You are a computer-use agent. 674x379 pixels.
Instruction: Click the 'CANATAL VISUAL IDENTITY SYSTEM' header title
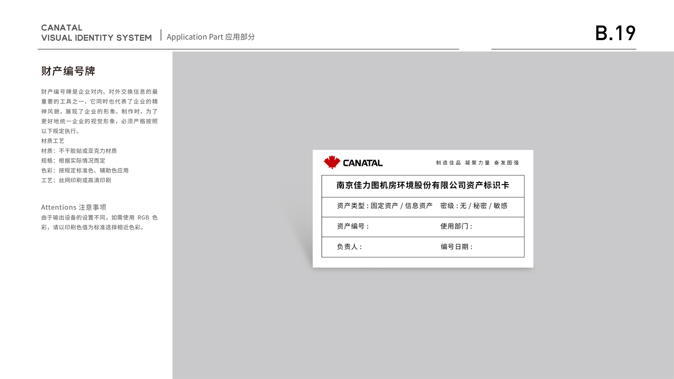coord(97,33)
